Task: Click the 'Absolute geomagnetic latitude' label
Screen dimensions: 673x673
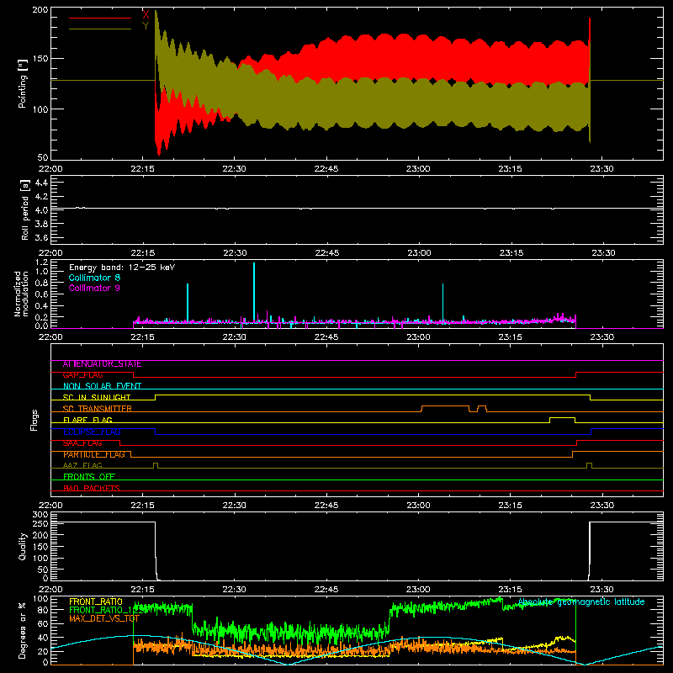Action: [581, 602]
